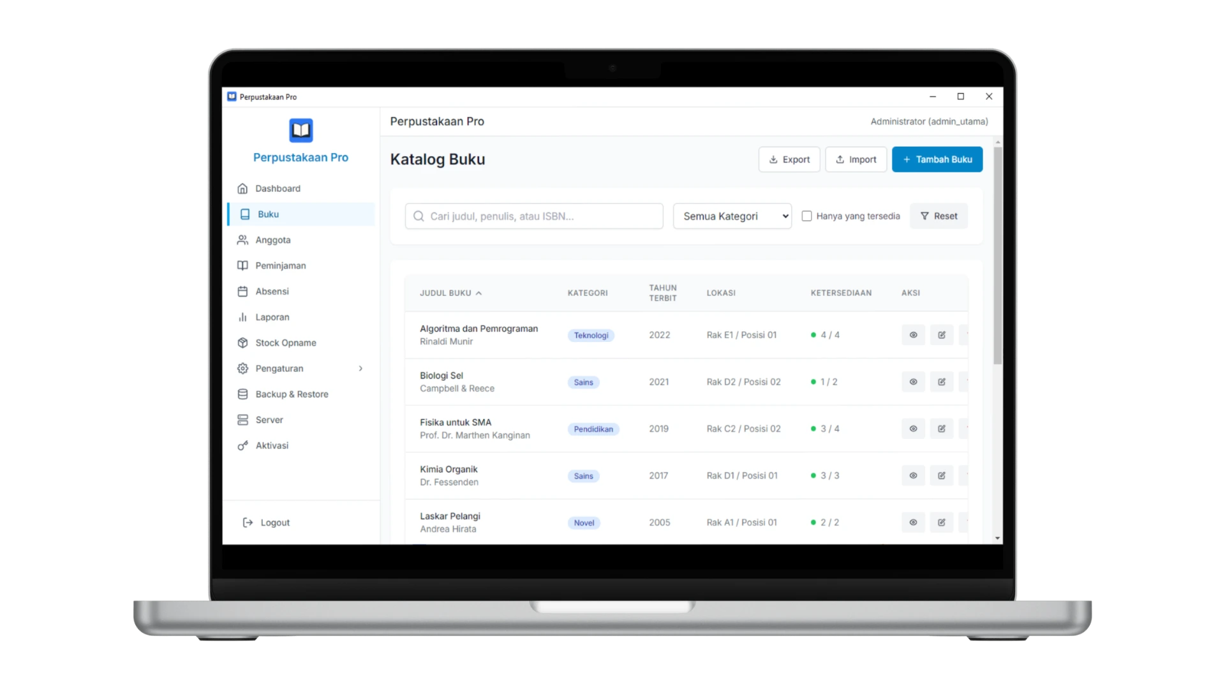The width and height of the screenshot is (1225, 689).
Task: Click the Tahun Terbit column header
Action: [663, 293]
